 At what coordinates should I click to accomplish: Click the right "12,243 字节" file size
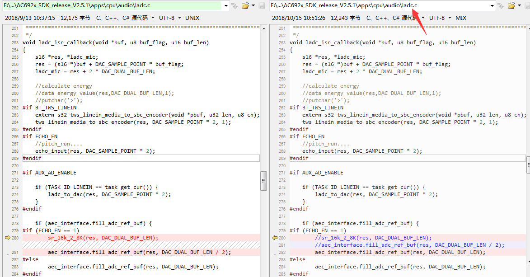[346, 18]
